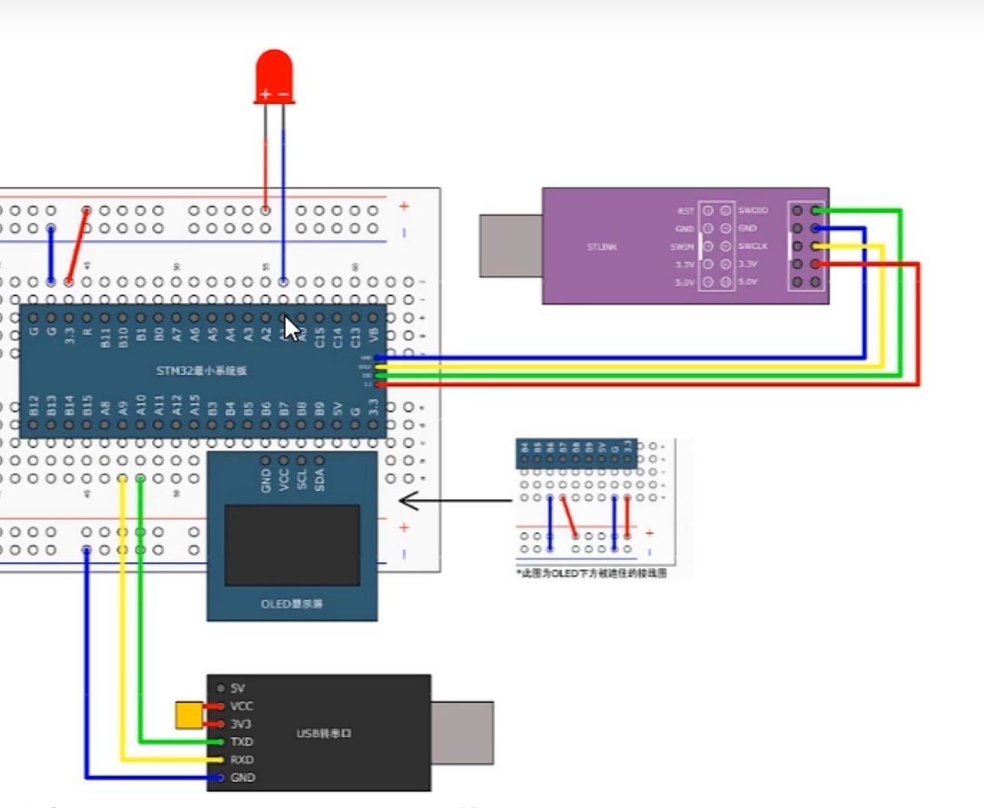This screenshot has width=984, height=808.
Task: Click the red LED bulb
Action: point(274,75)
